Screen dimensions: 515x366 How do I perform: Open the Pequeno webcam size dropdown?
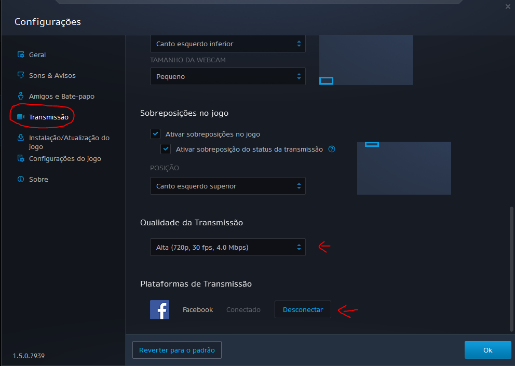point(227,76)
